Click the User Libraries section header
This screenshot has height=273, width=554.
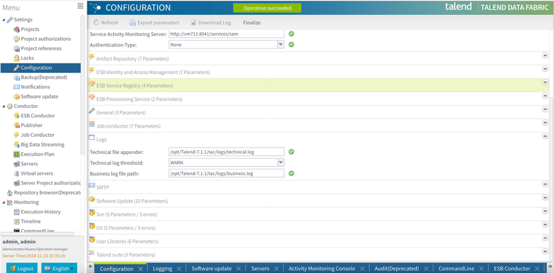[x=318, y=241]
